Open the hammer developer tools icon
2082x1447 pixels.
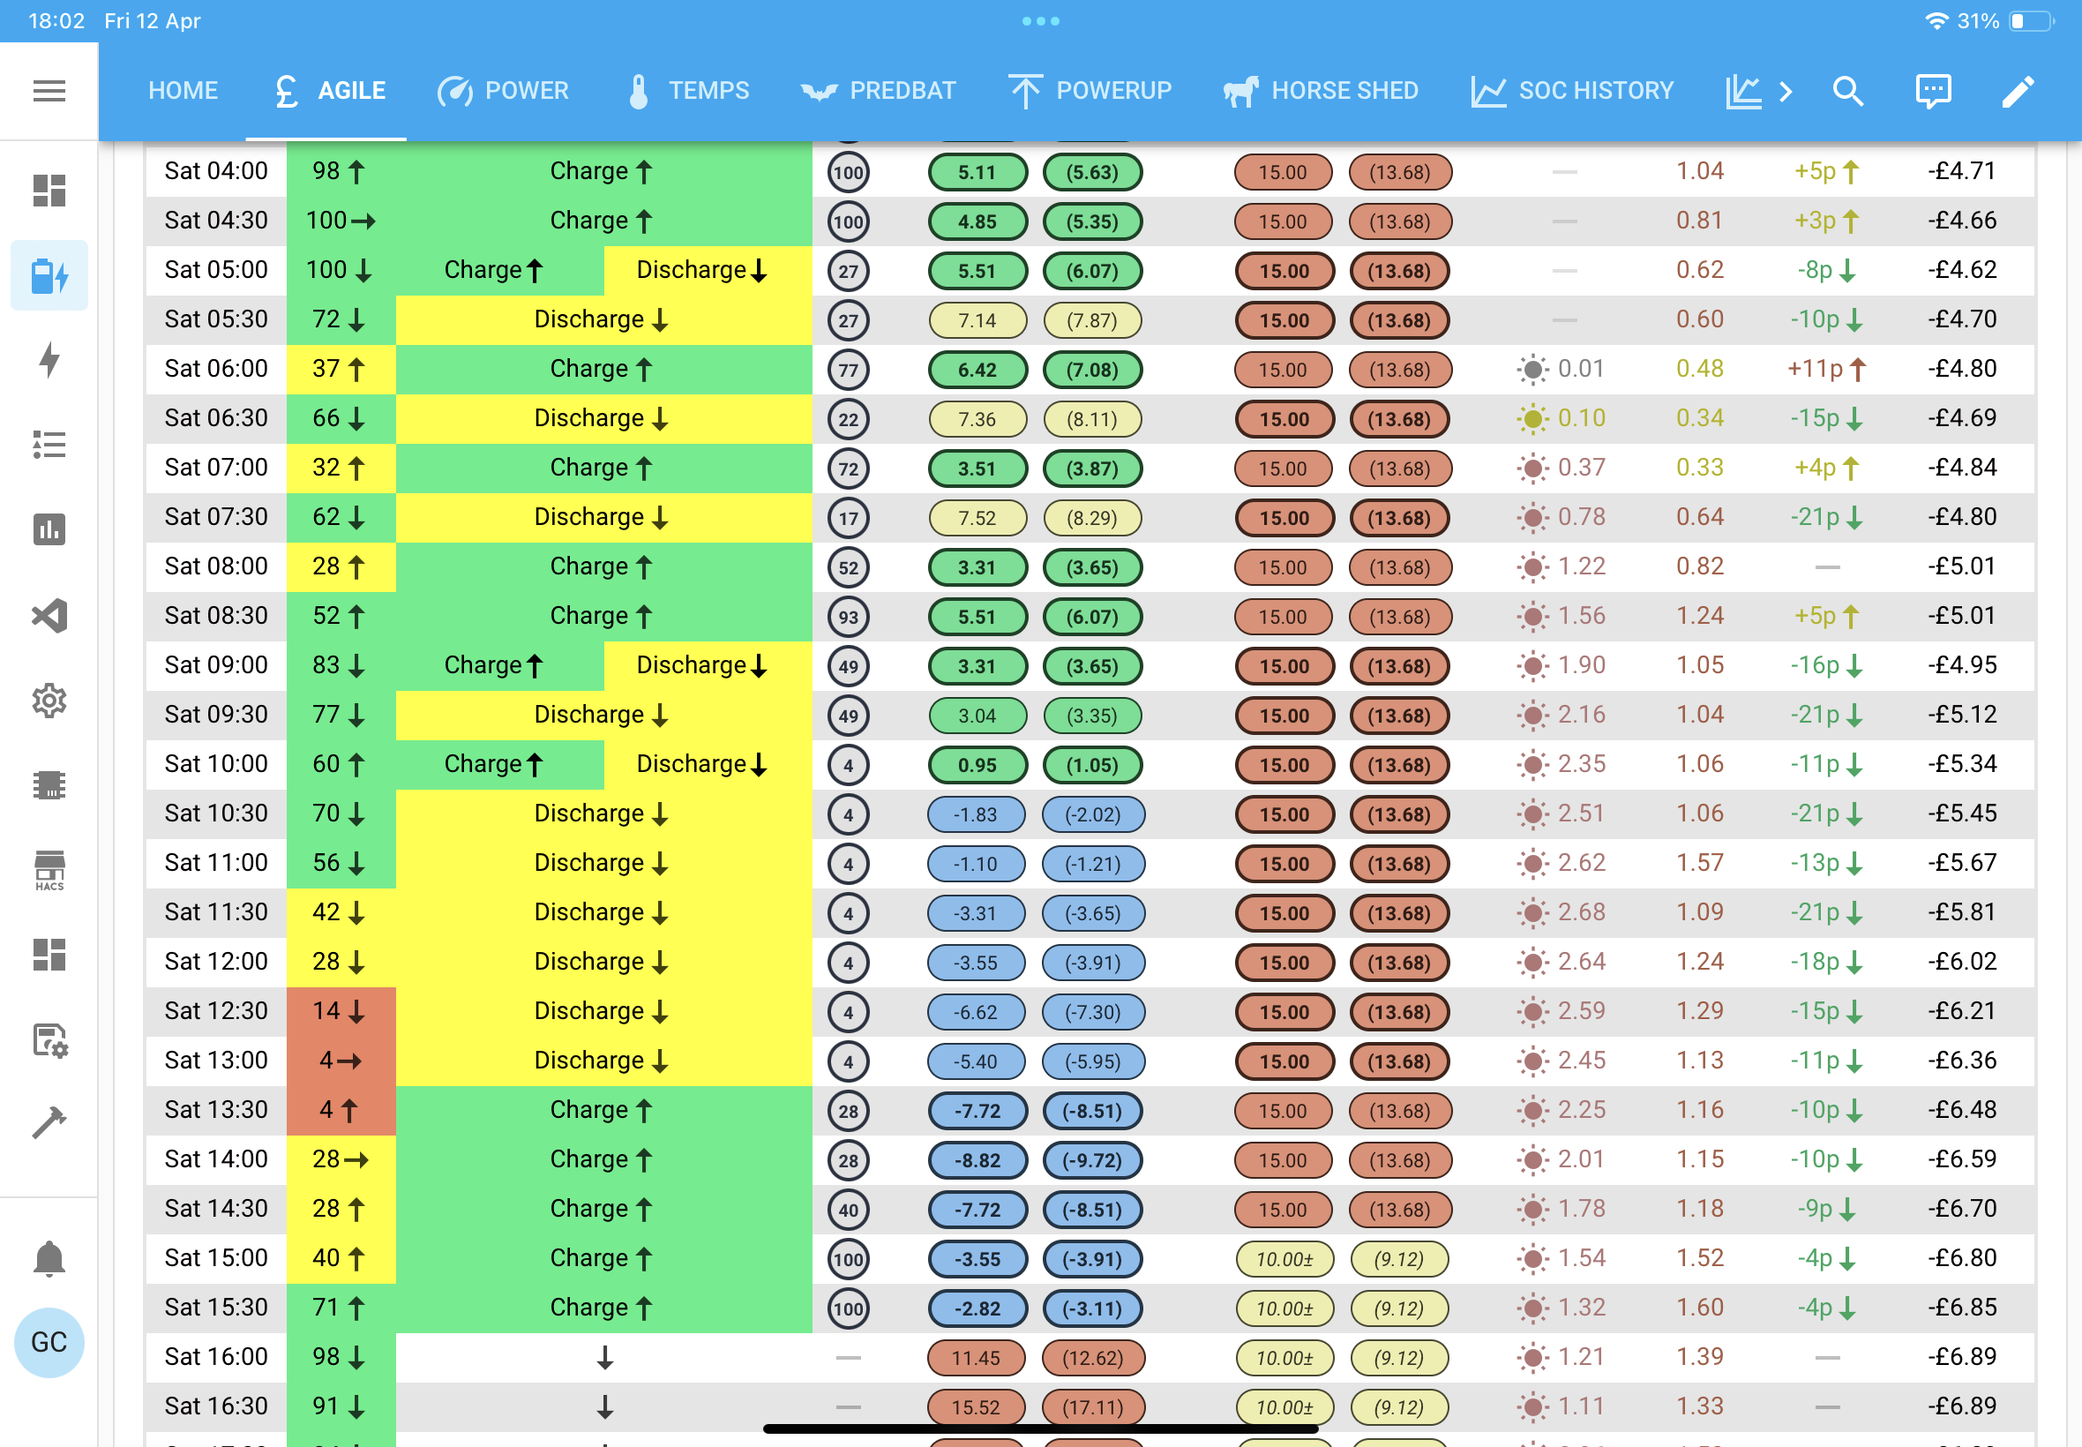tap(49, 1122)
